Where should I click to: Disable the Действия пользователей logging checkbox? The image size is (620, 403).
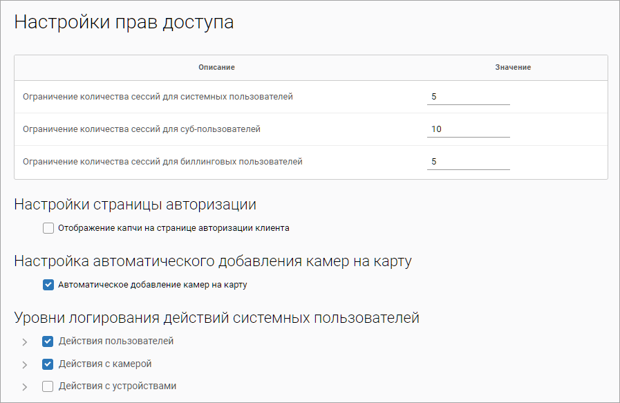point(48,341)
